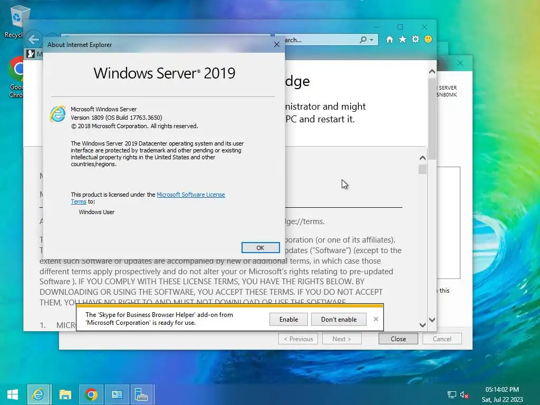Click up arrow of outer page scrollbar
The height and width of the screenshot is (405, 540).
[432, 72]
